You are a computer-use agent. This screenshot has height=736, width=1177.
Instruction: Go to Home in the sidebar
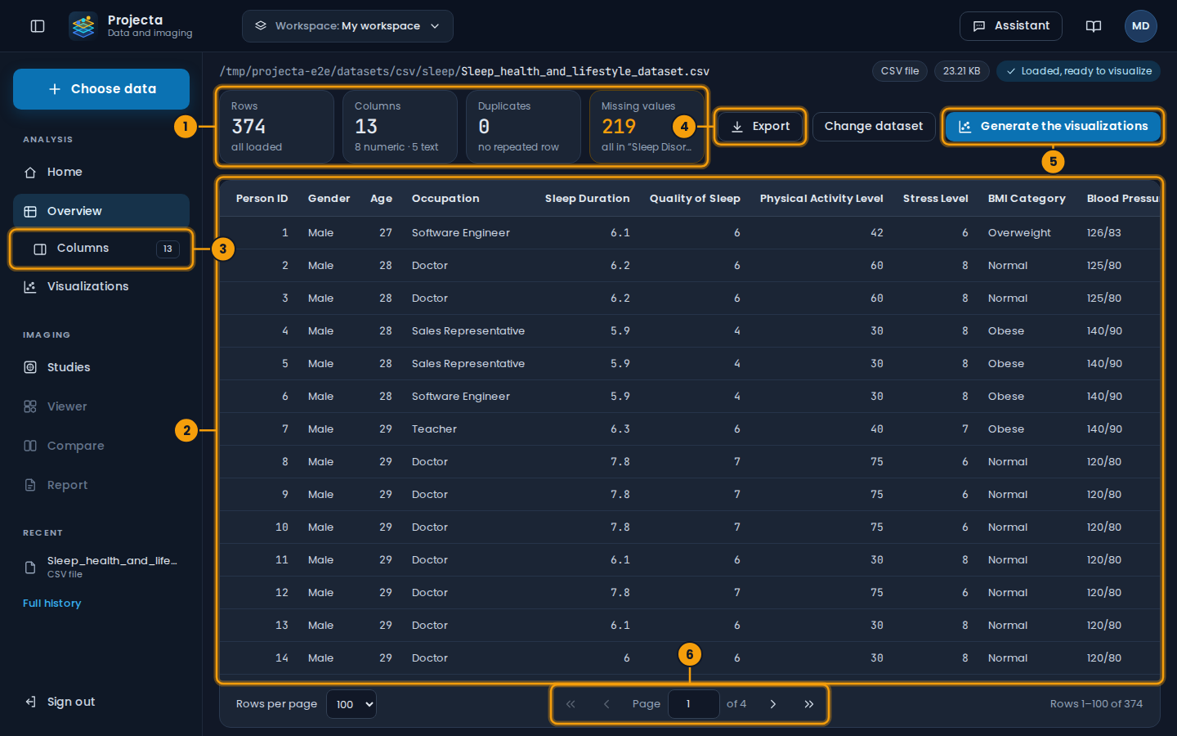pos(101,172)
